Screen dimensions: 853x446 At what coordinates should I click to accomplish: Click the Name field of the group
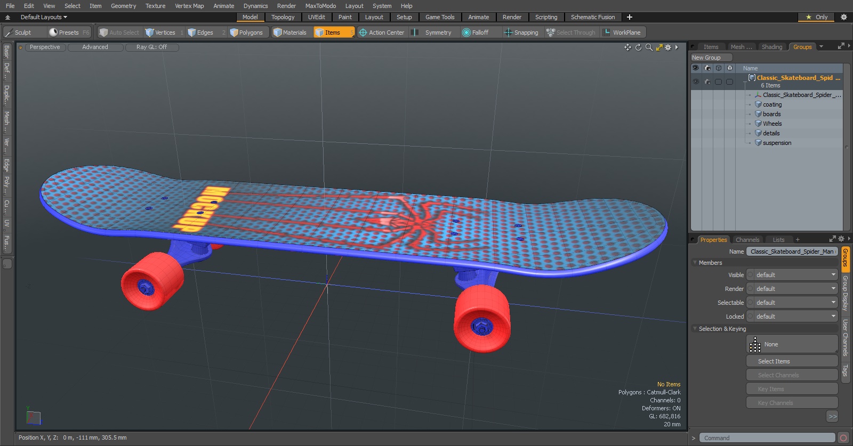tap(792, 252)
